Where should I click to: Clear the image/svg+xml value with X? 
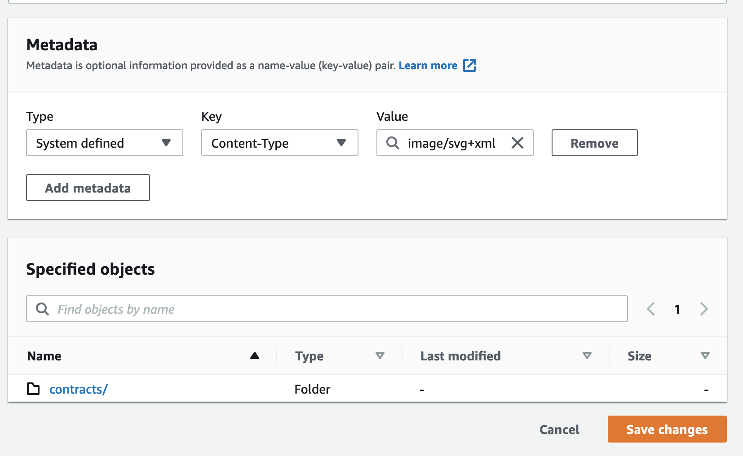tap(517, 143)
